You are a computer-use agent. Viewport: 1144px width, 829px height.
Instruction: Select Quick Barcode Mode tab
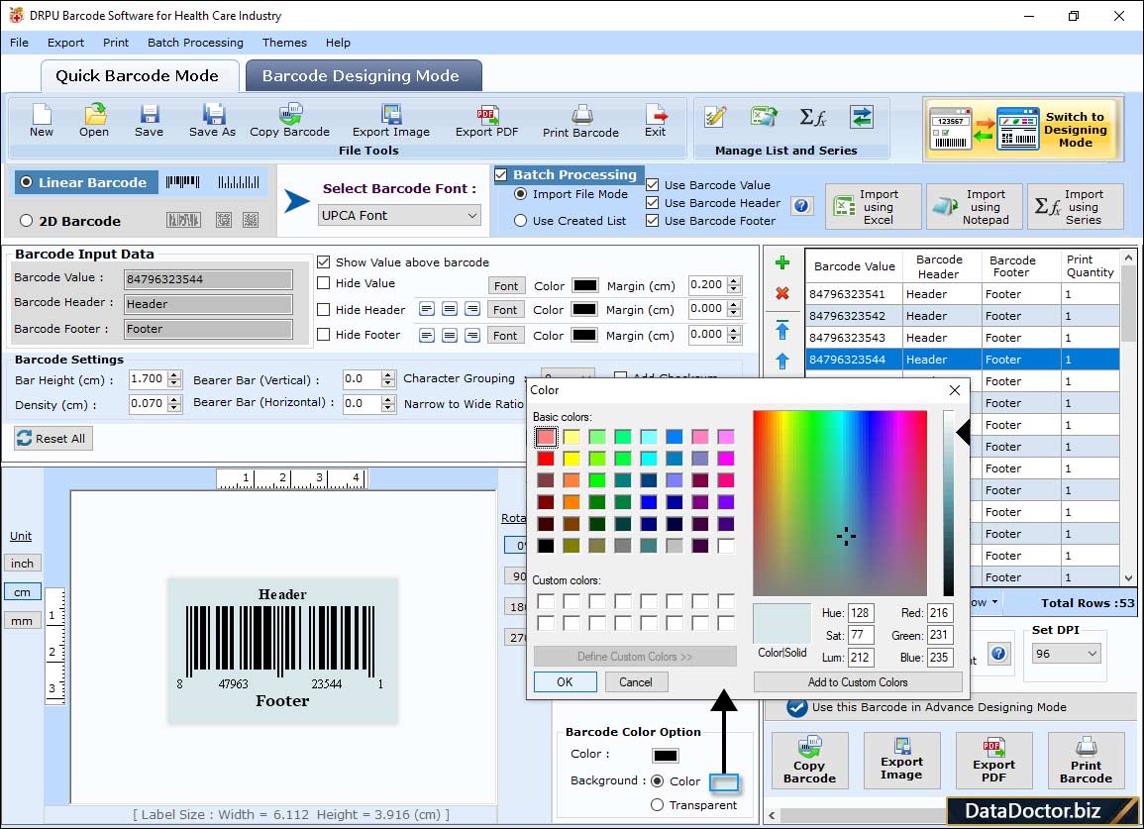[x=138, y=76]
